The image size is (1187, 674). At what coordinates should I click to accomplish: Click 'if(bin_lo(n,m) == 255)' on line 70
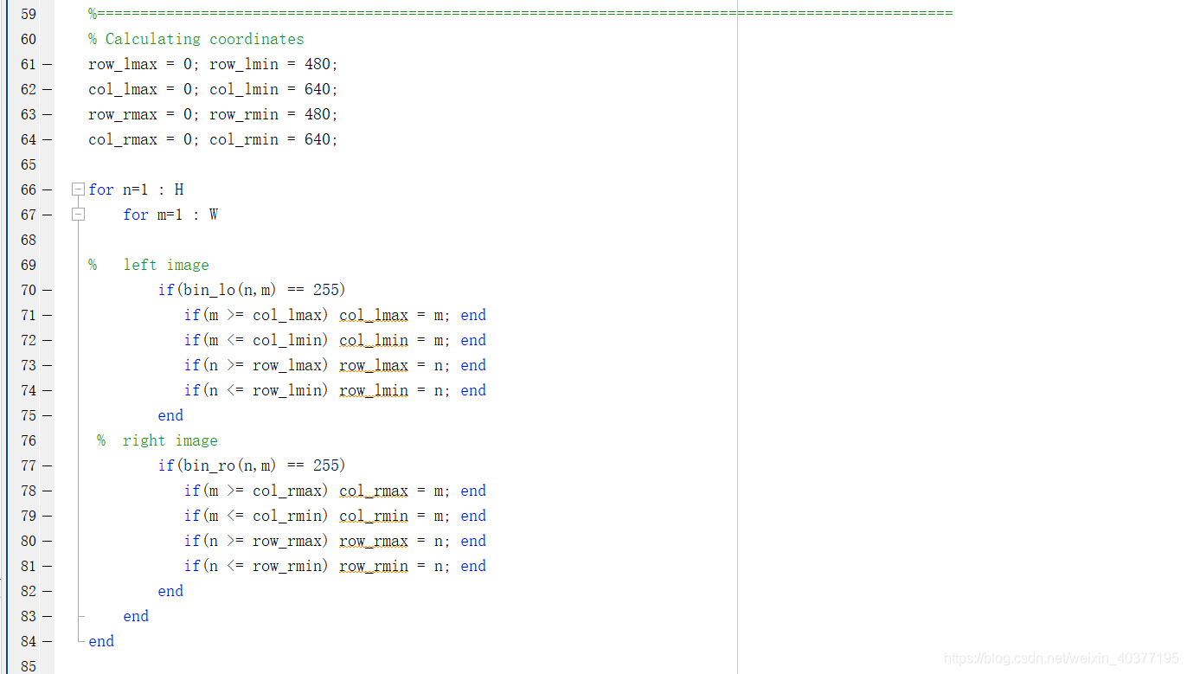coord(252,290)
